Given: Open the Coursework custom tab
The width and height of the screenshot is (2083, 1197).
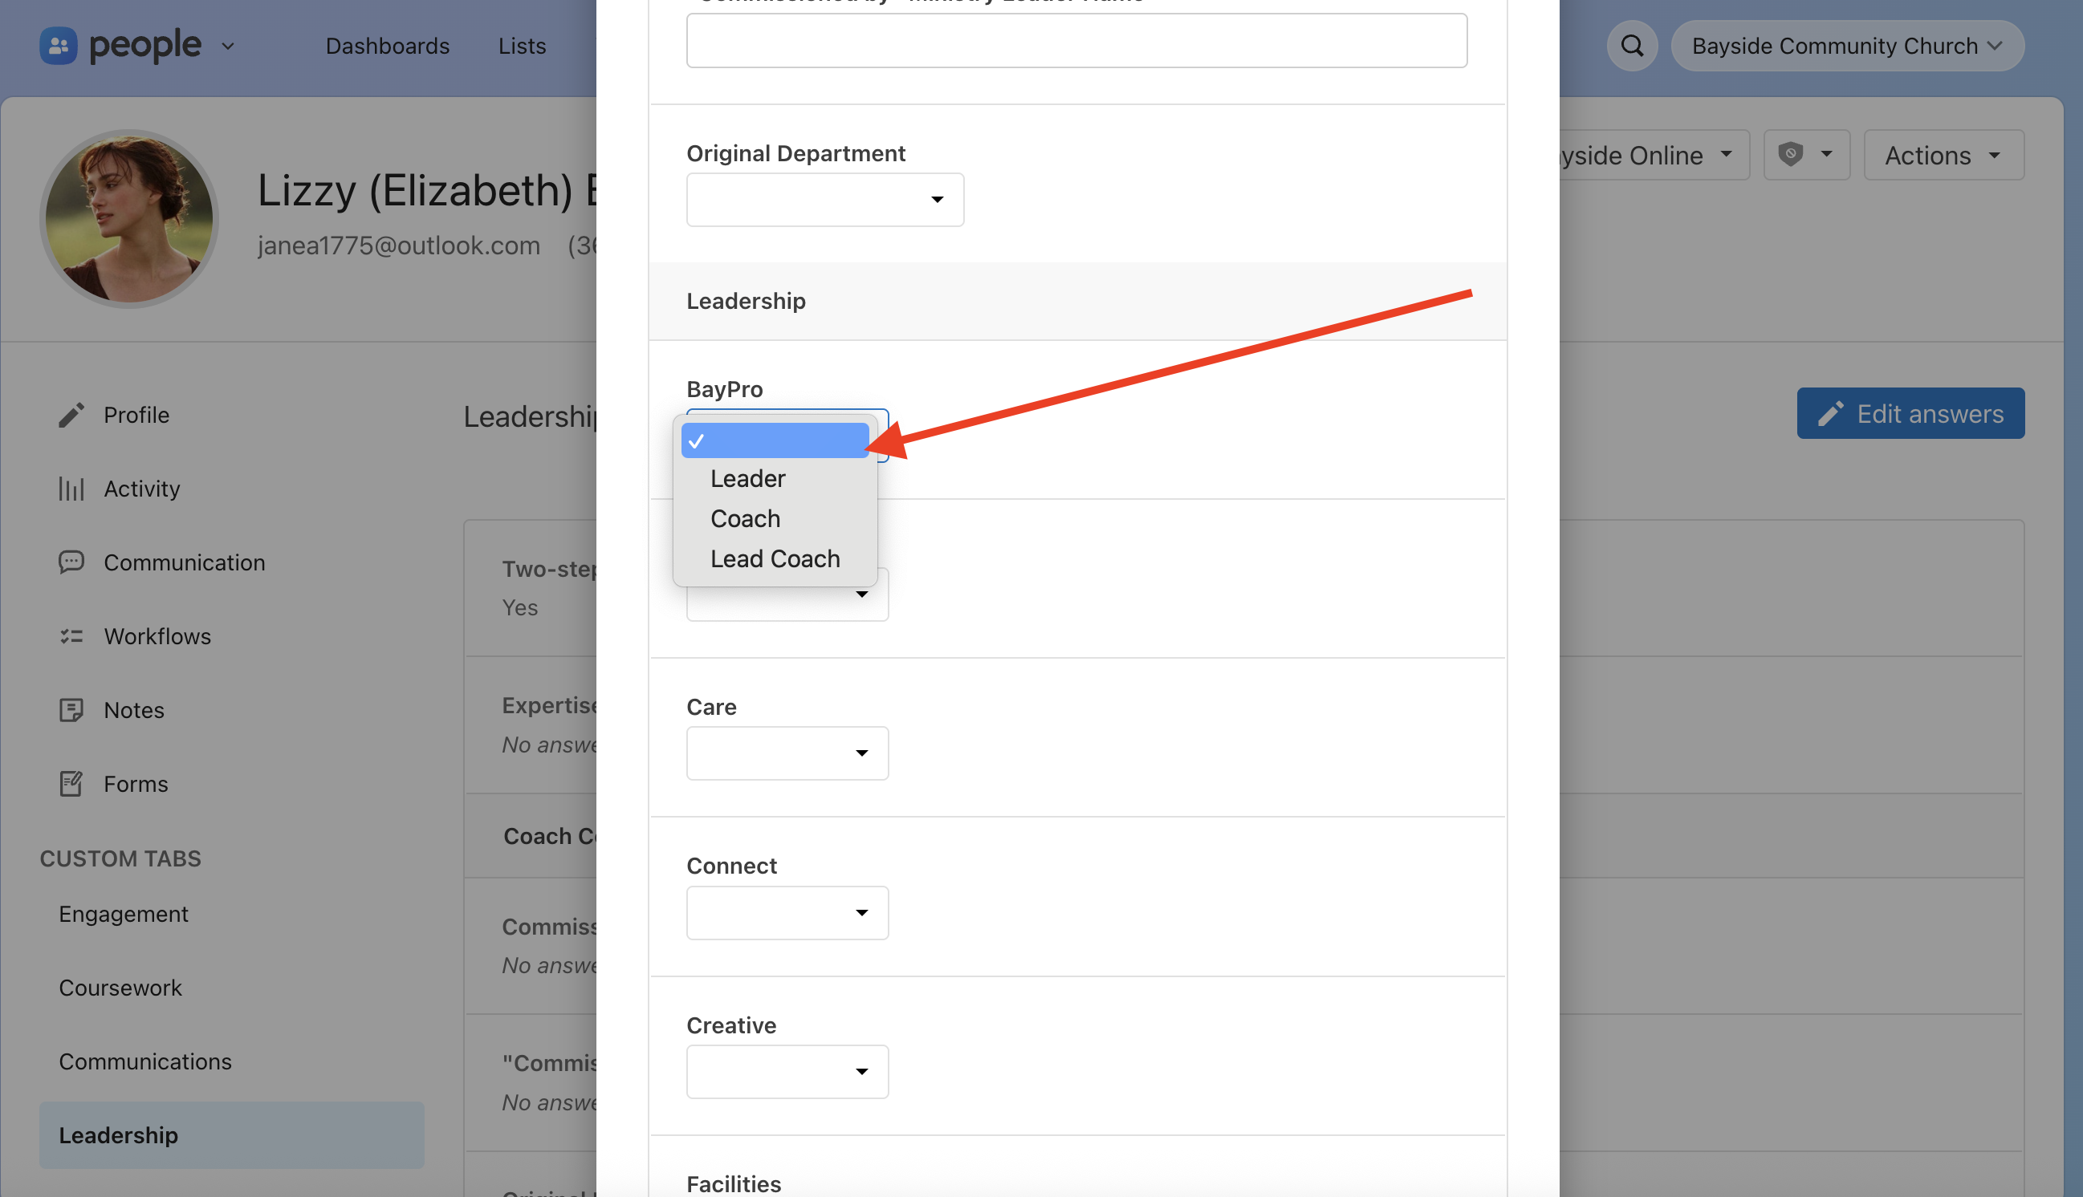Looking at the screenshot, I should coord(120,988).
